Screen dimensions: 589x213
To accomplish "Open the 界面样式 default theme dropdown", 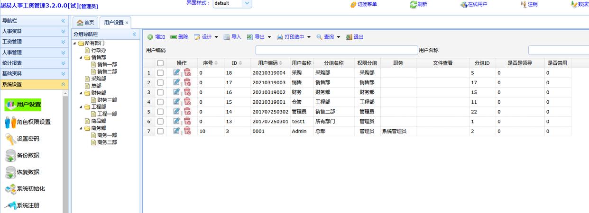I will pyautogui.click(x=232, y=3).
